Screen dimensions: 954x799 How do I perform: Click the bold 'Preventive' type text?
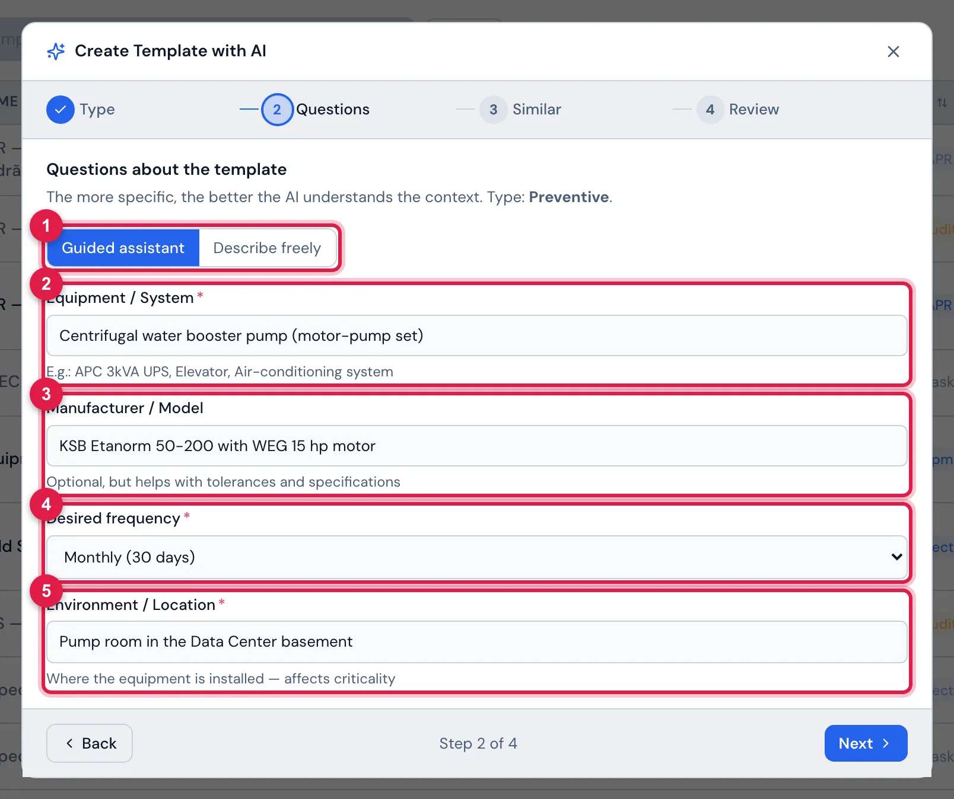[568, 197]
